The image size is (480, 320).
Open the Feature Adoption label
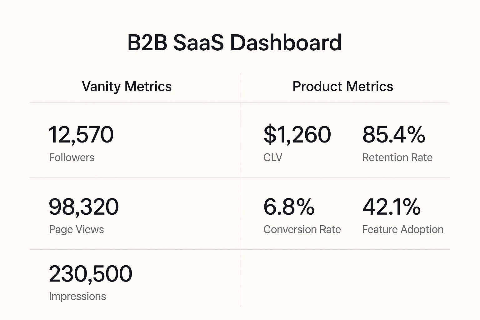(402, 229)
